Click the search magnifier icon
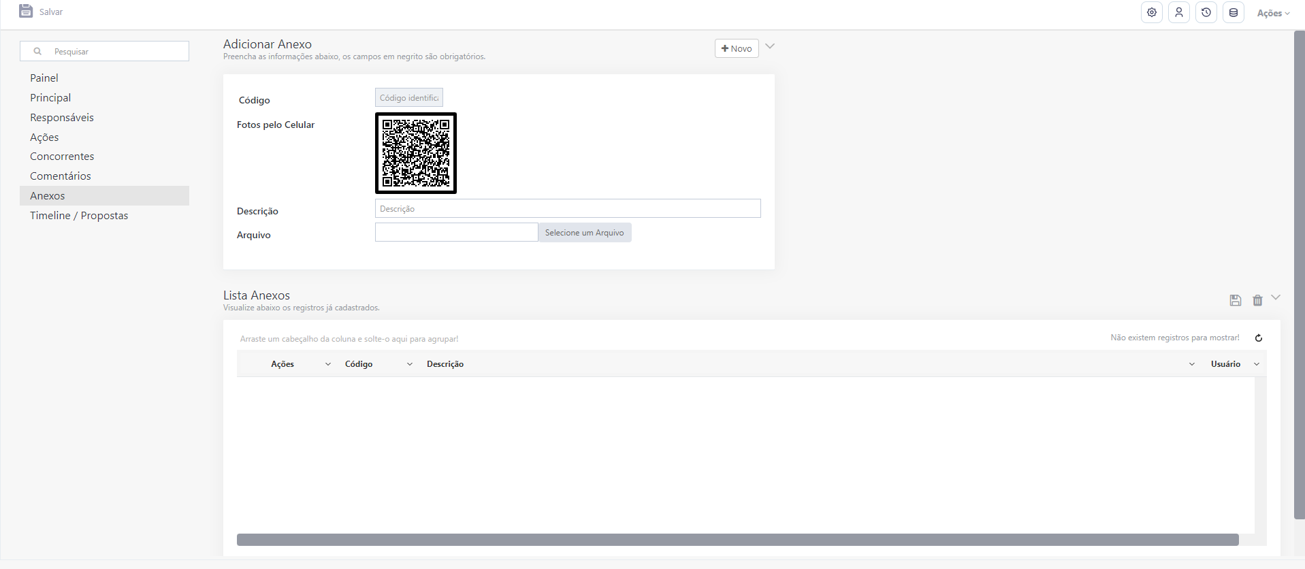The image size is (1305, 569). pyautogui.click(x=37, y=51)
